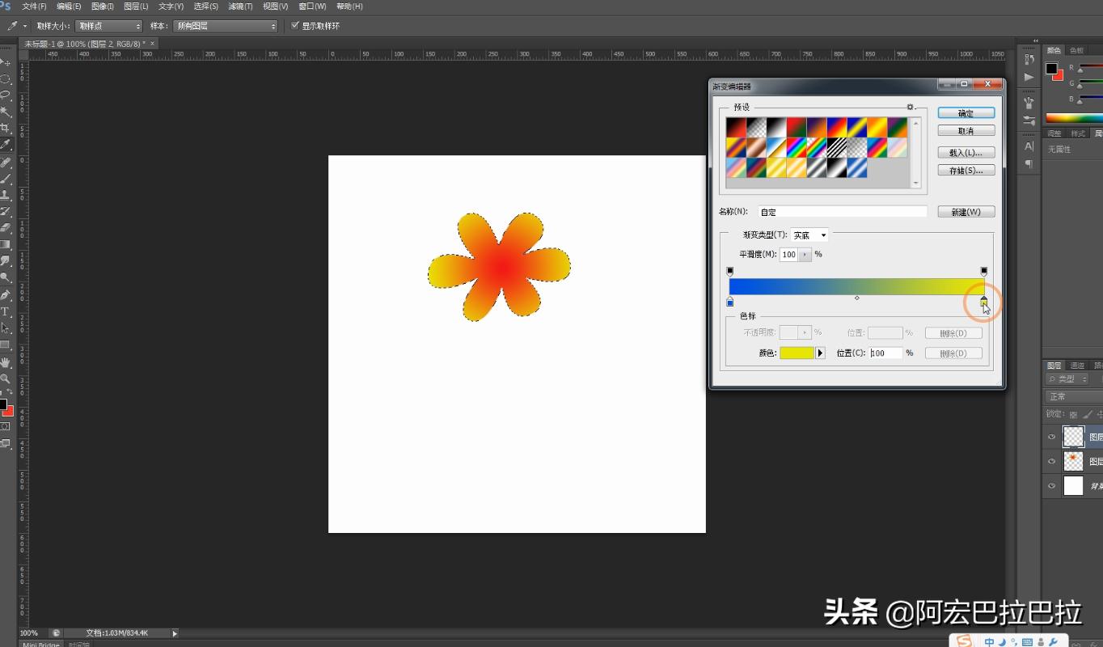Hide the top 图层 layer's visibility
Screen dimensions: 1103x647
[1051, 437]
